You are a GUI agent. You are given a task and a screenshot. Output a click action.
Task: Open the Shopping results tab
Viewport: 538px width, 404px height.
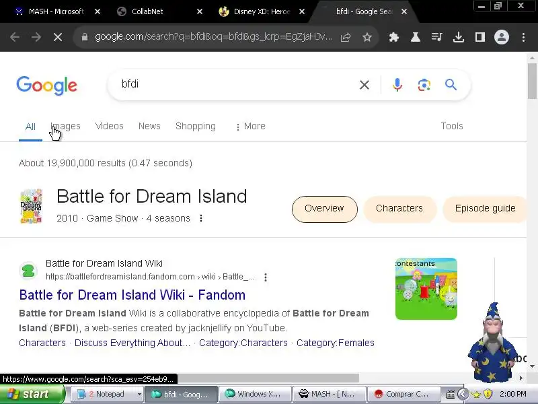point(196,126)
